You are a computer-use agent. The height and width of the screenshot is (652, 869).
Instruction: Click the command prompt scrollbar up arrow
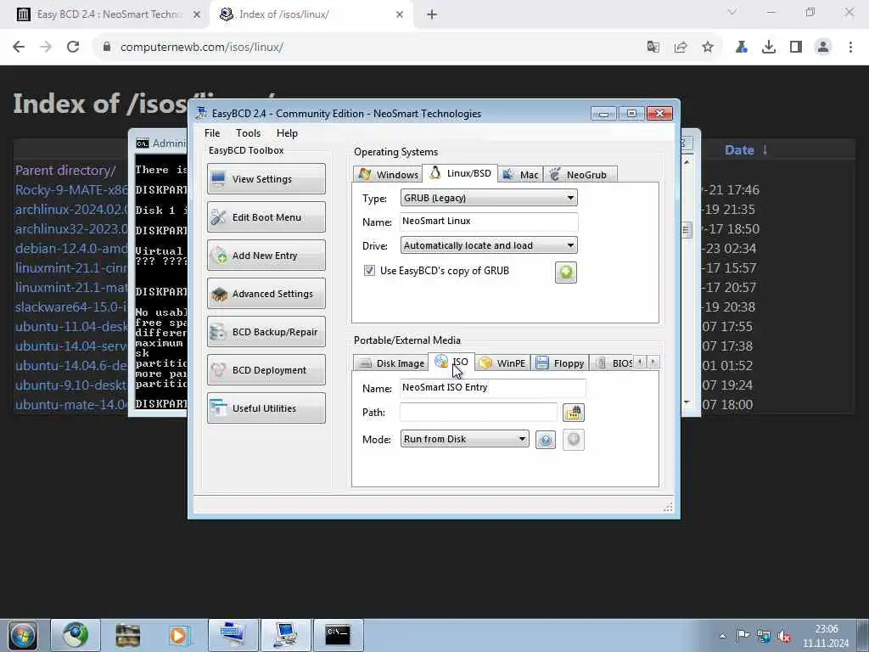click(x=687, y=162)
